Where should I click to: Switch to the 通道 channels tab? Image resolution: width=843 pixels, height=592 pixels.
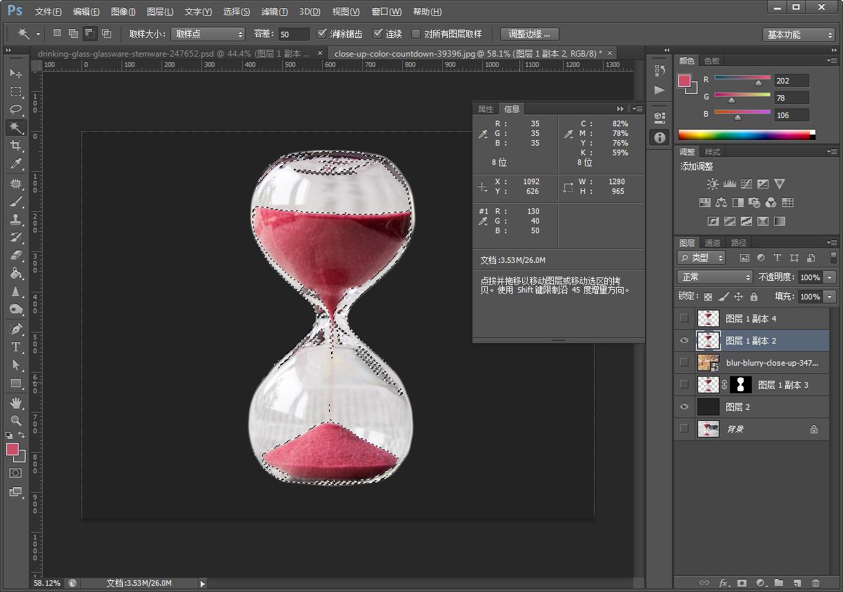click(x=713, y=243)
